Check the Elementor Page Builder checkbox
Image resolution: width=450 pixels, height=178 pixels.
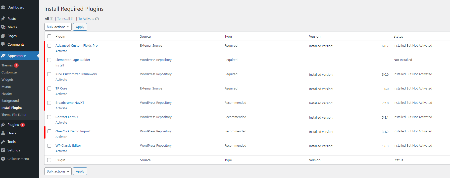pyautogui.click(x=49, y=60)
